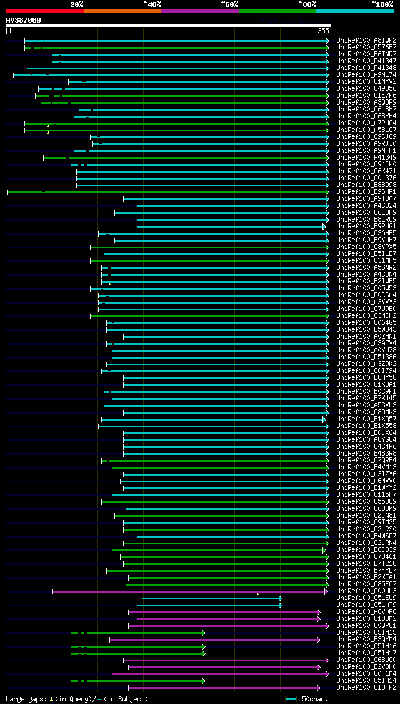This screenshot has height=704, width=400.
Task: Click the green alignment bar for C5IH15
Action: point(137,633)
